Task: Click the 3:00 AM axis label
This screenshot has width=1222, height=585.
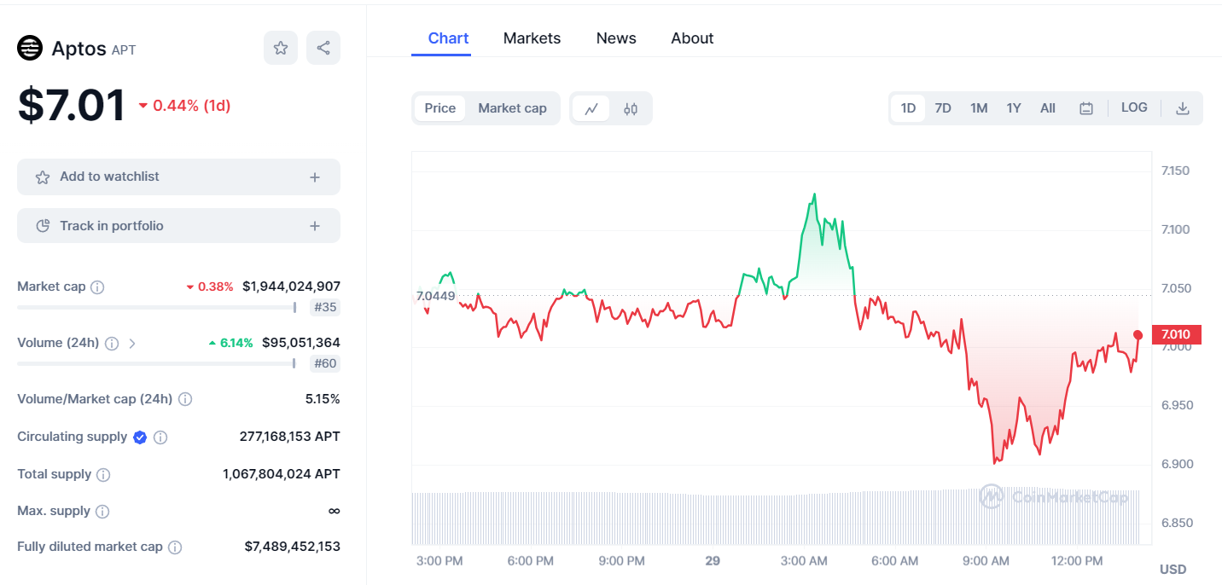Action: tap(805, 561)
